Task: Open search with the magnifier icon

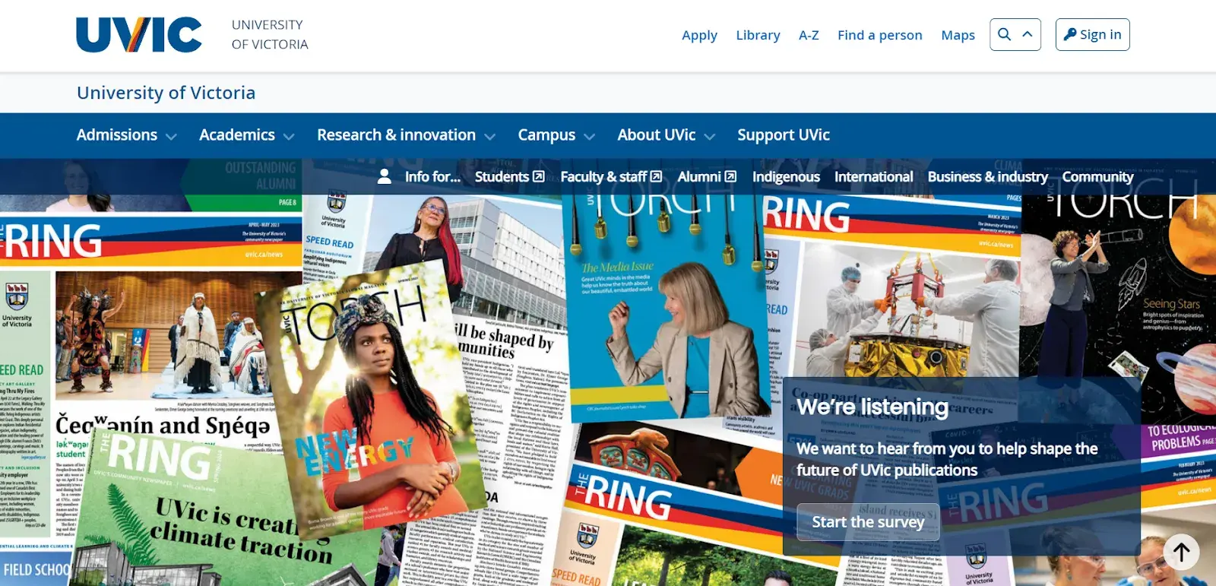Action: click(1004, 34)
